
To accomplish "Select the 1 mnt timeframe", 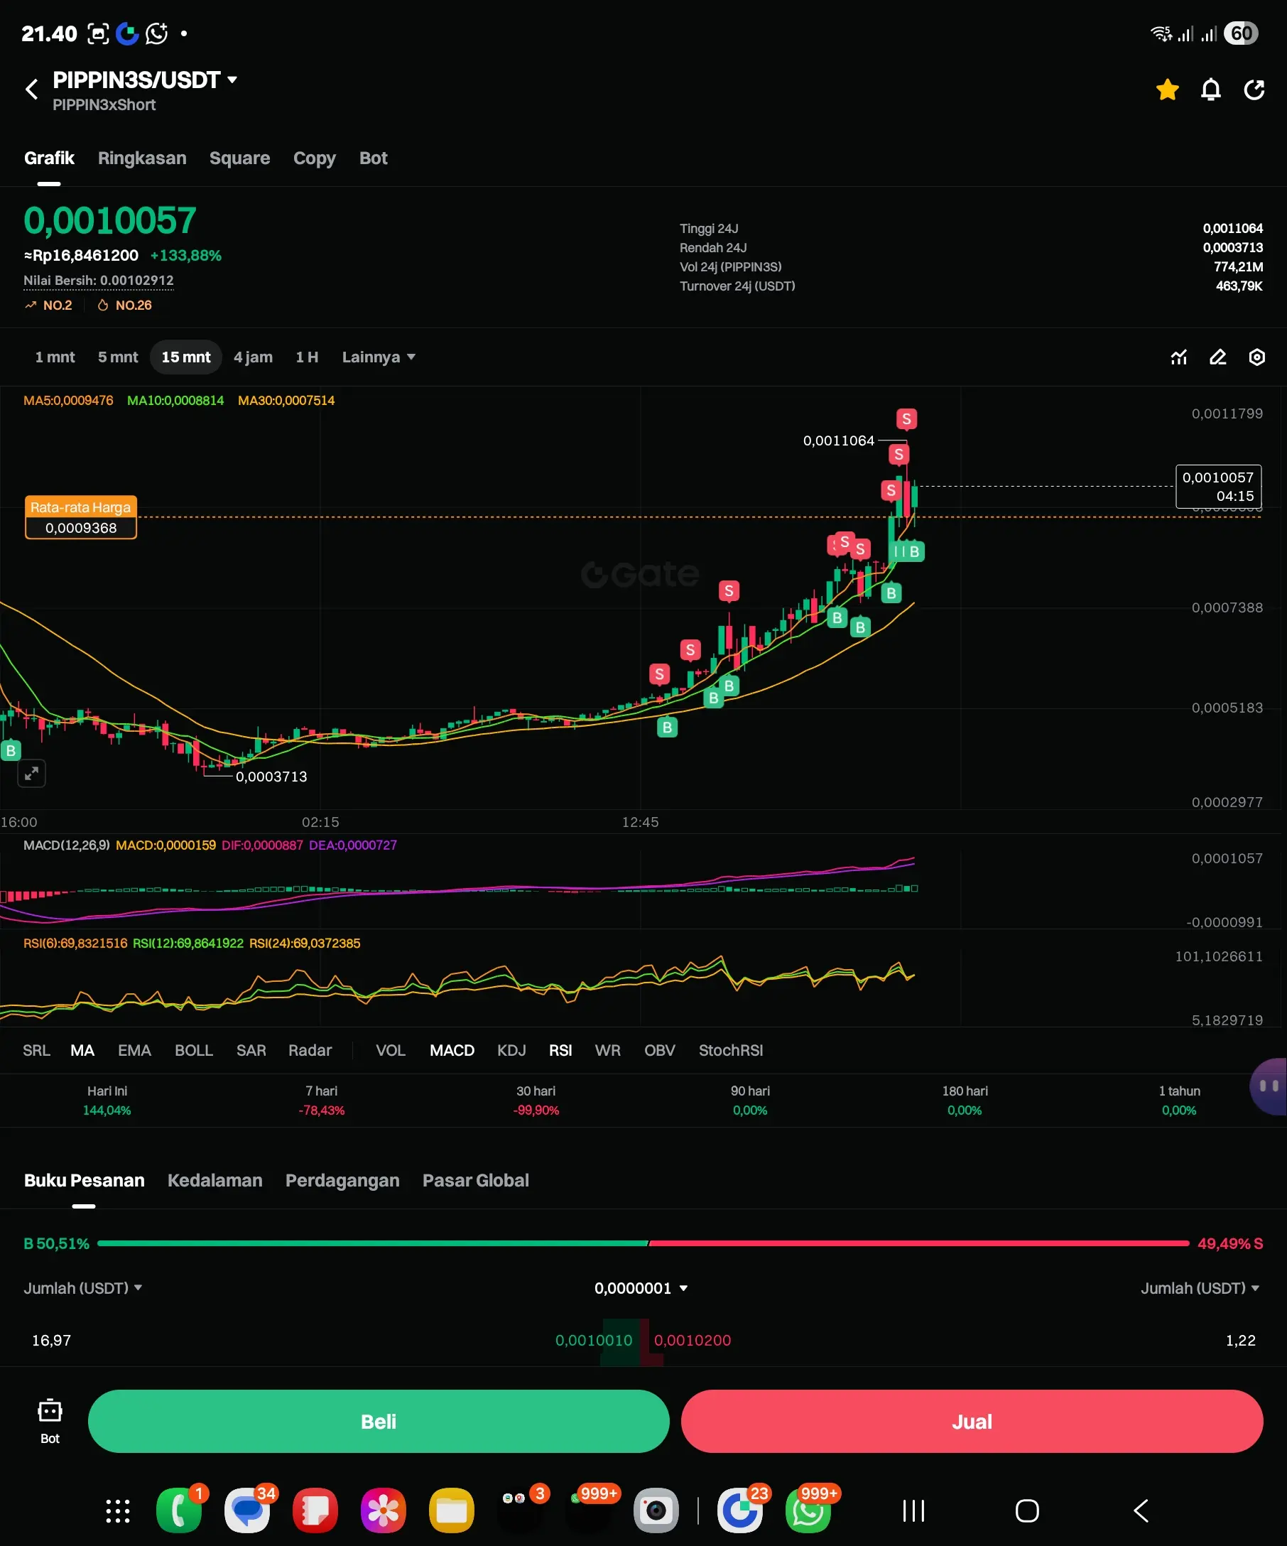I will (55, 357).
